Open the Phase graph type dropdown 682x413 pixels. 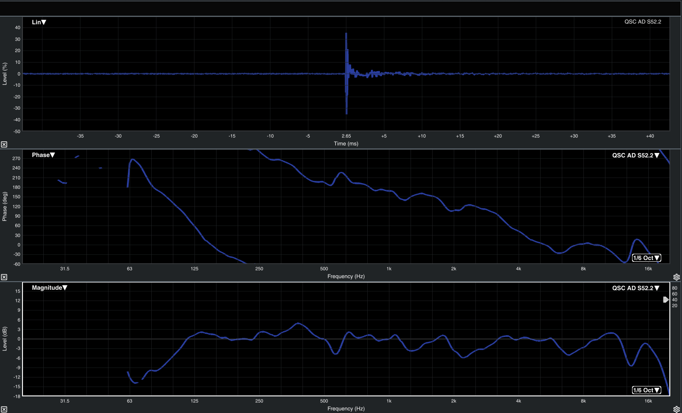[x=43, y=155]
